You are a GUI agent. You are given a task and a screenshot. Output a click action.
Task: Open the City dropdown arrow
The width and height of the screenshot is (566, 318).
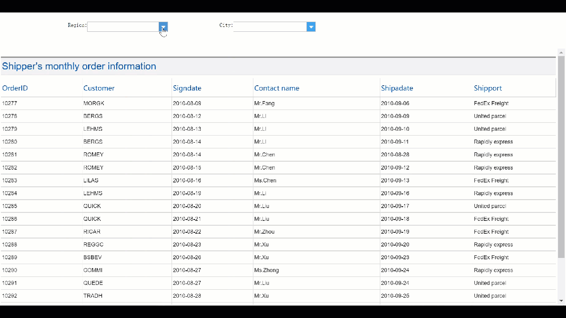coord(311,26)
